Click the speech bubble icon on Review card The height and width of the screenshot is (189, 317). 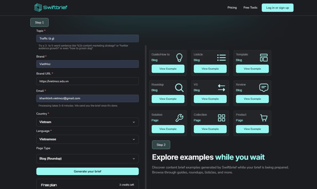(x=263, y=88)
